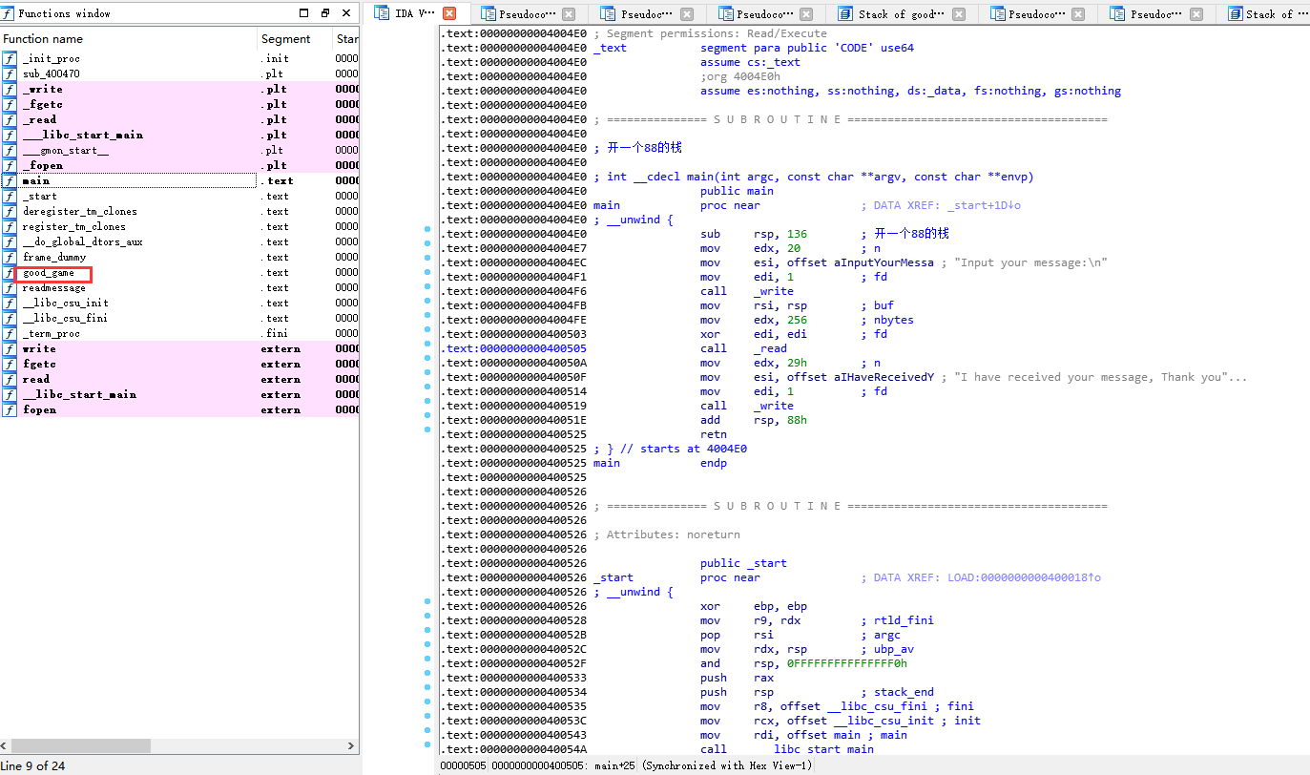Select the _start function entry
This screenshot has width=1310, height=775.
pyautogui.click(x=40, y=197)
